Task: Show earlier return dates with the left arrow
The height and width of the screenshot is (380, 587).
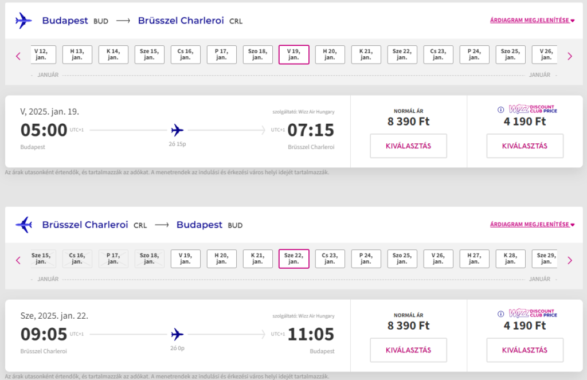Action: [18, 260]
